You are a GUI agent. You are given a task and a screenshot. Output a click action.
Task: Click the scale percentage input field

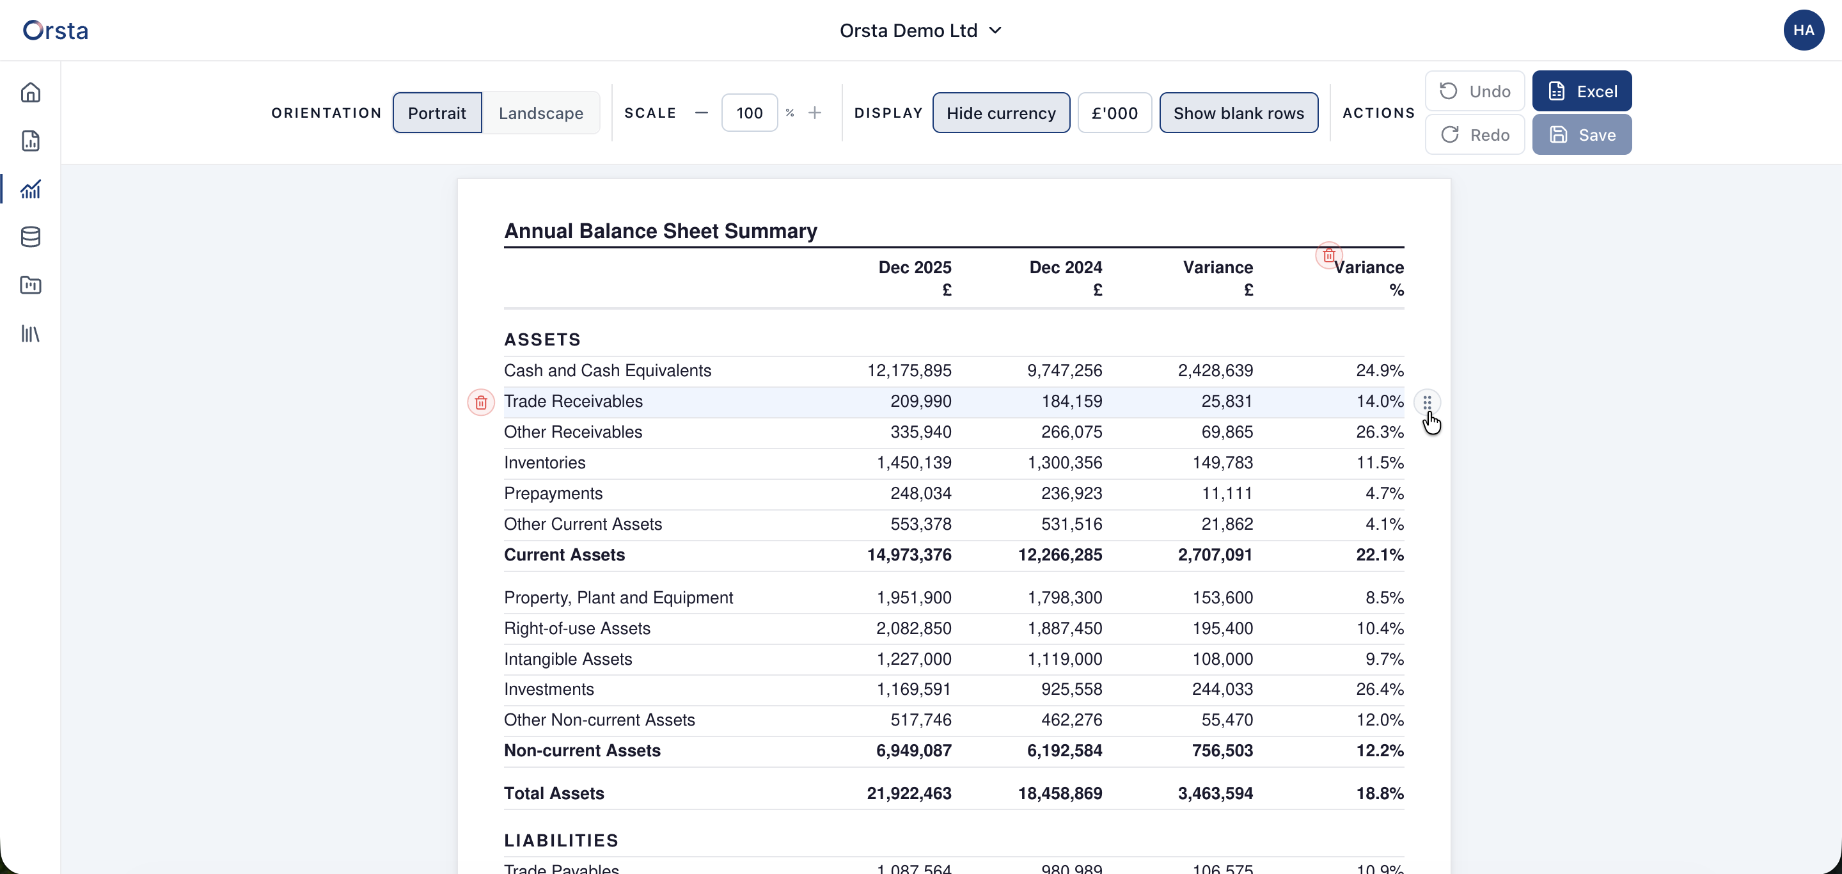pos(750,113)
